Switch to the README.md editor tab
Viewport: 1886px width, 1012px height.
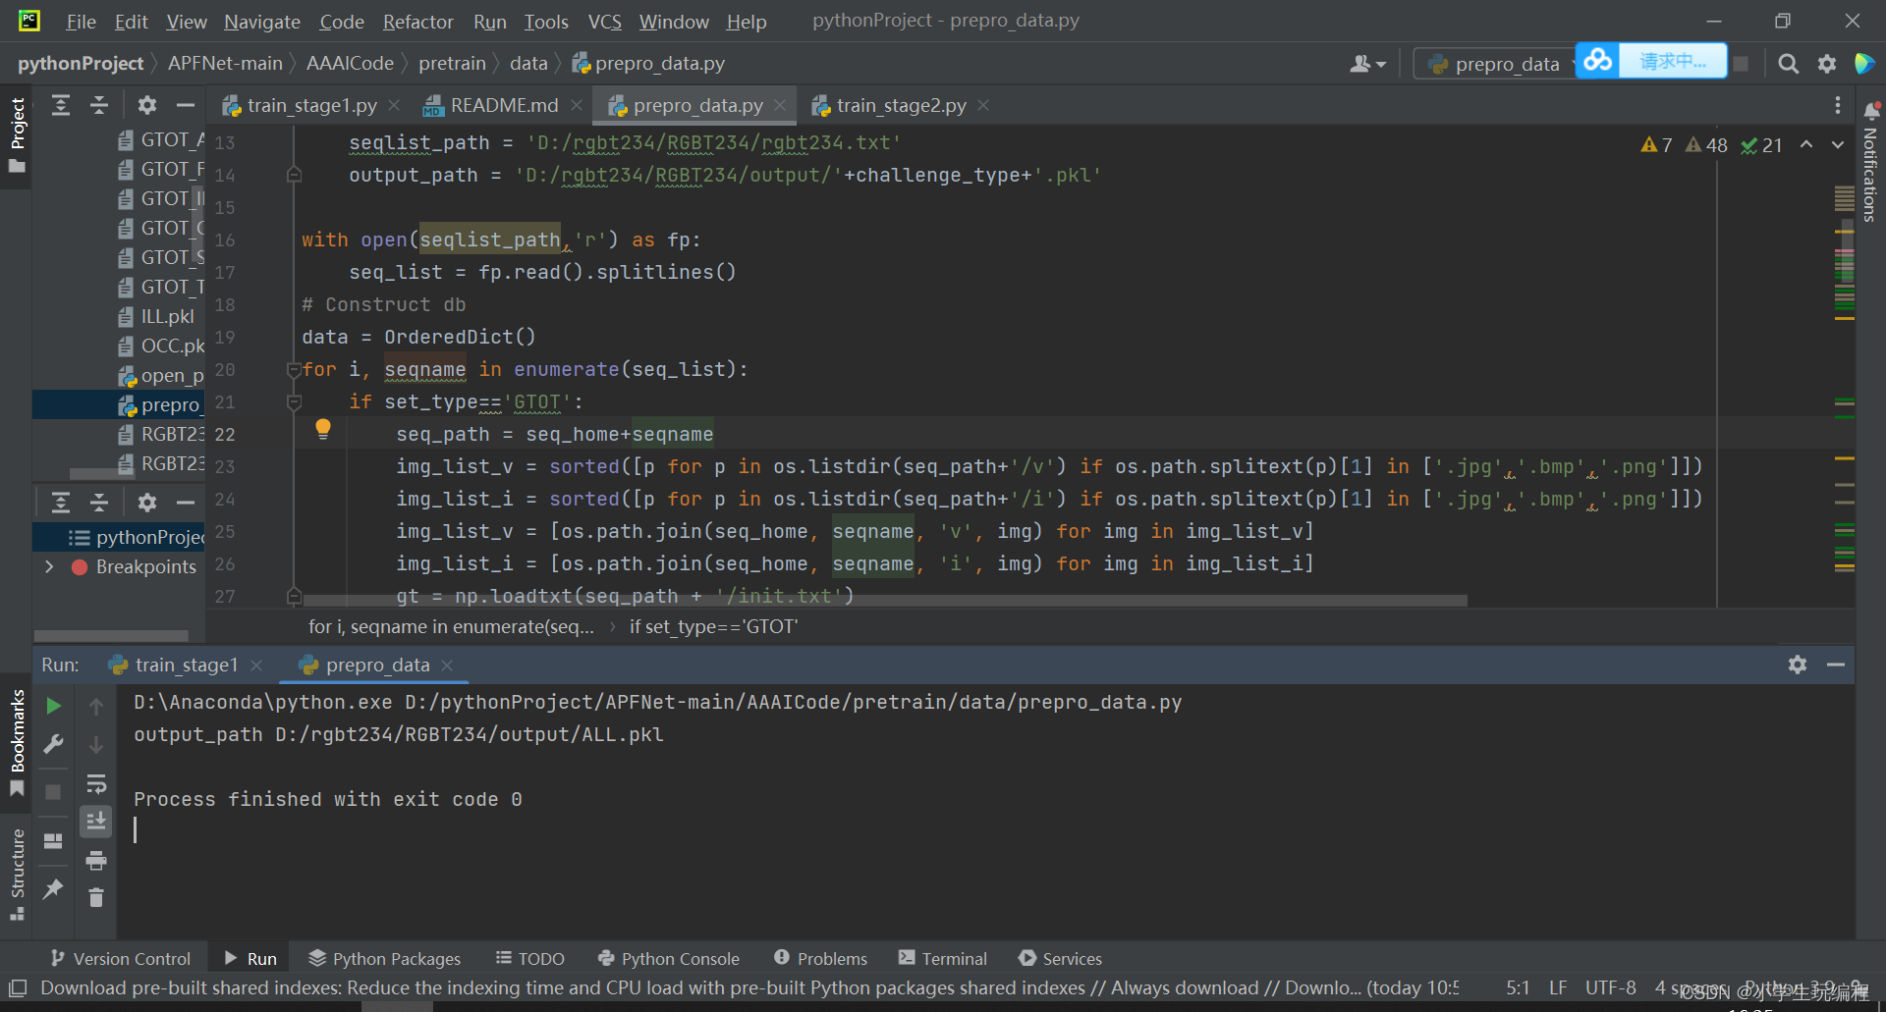point(503,105)
